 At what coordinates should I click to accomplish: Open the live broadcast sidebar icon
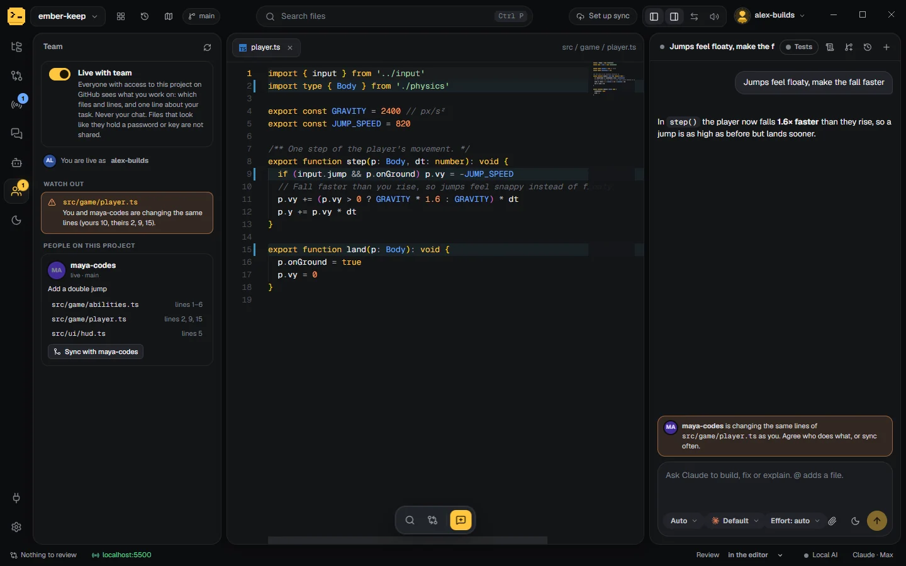pyautogui.click(x=17, y=104)
